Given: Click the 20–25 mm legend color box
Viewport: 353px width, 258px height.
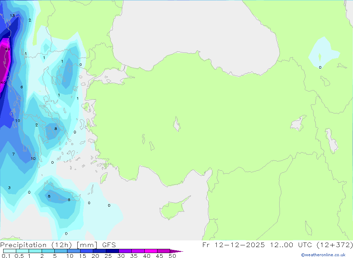Looking at the screenshot, I should 99,251.
